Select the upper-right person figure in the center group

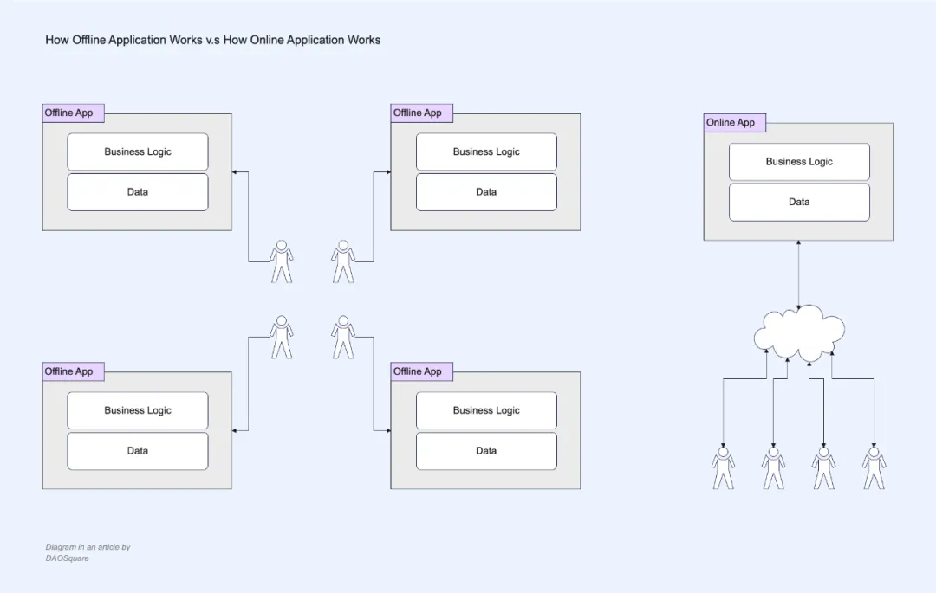point(343,261)
